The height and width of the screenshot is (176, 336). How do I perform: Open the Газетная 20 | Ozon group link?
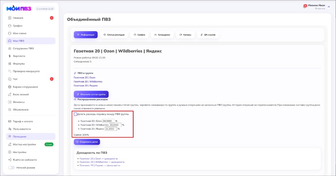[84, 77]
